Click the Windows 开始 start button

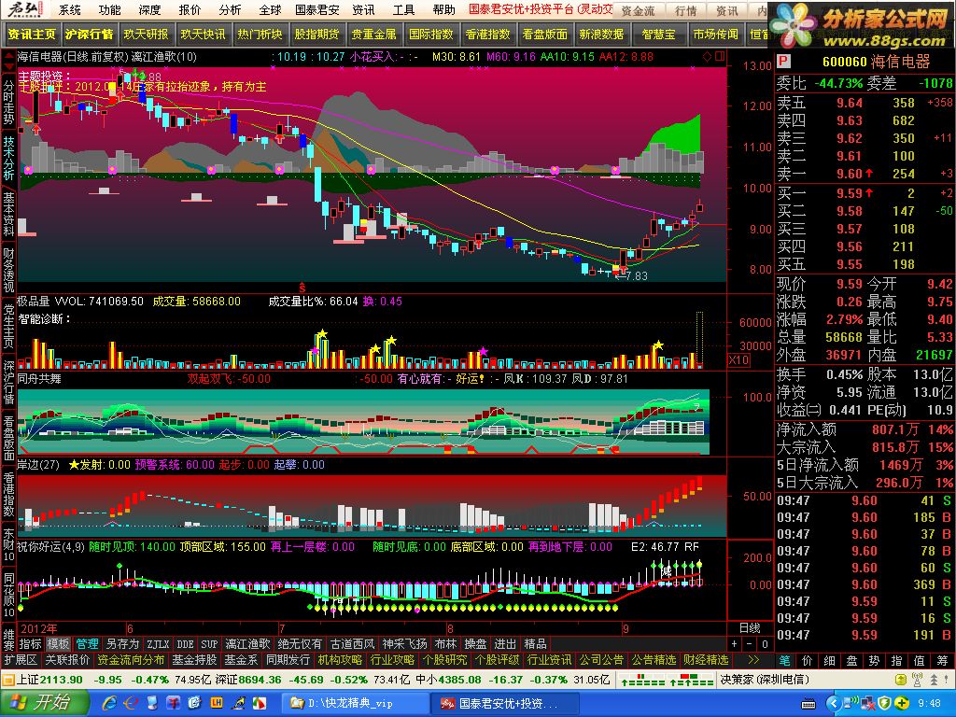43,703
